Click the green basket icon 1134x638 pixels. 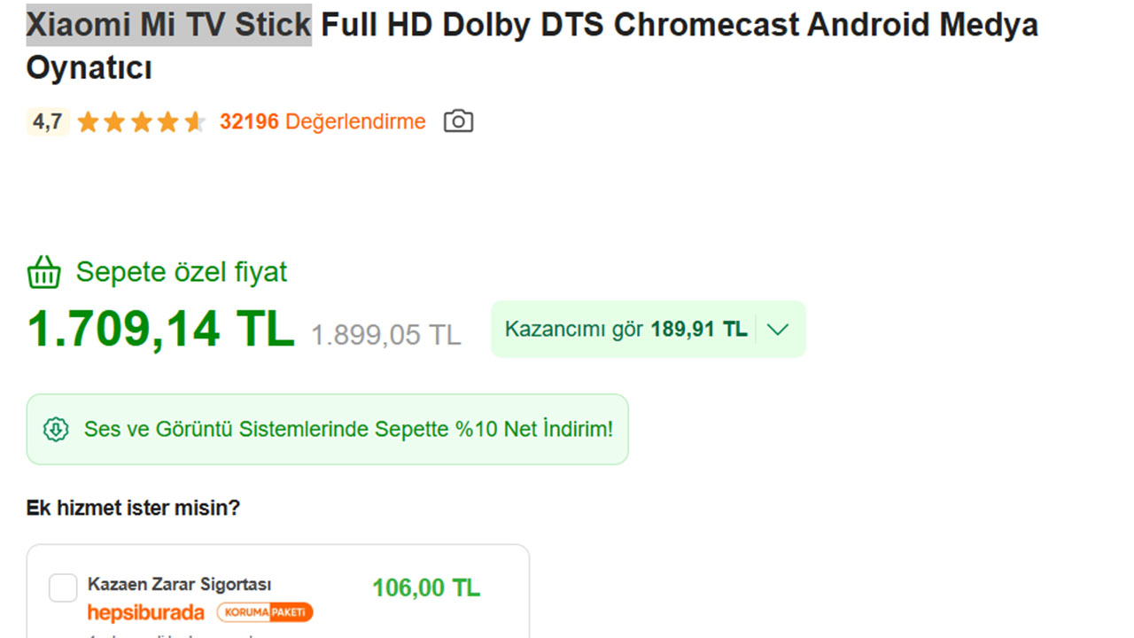43,272
